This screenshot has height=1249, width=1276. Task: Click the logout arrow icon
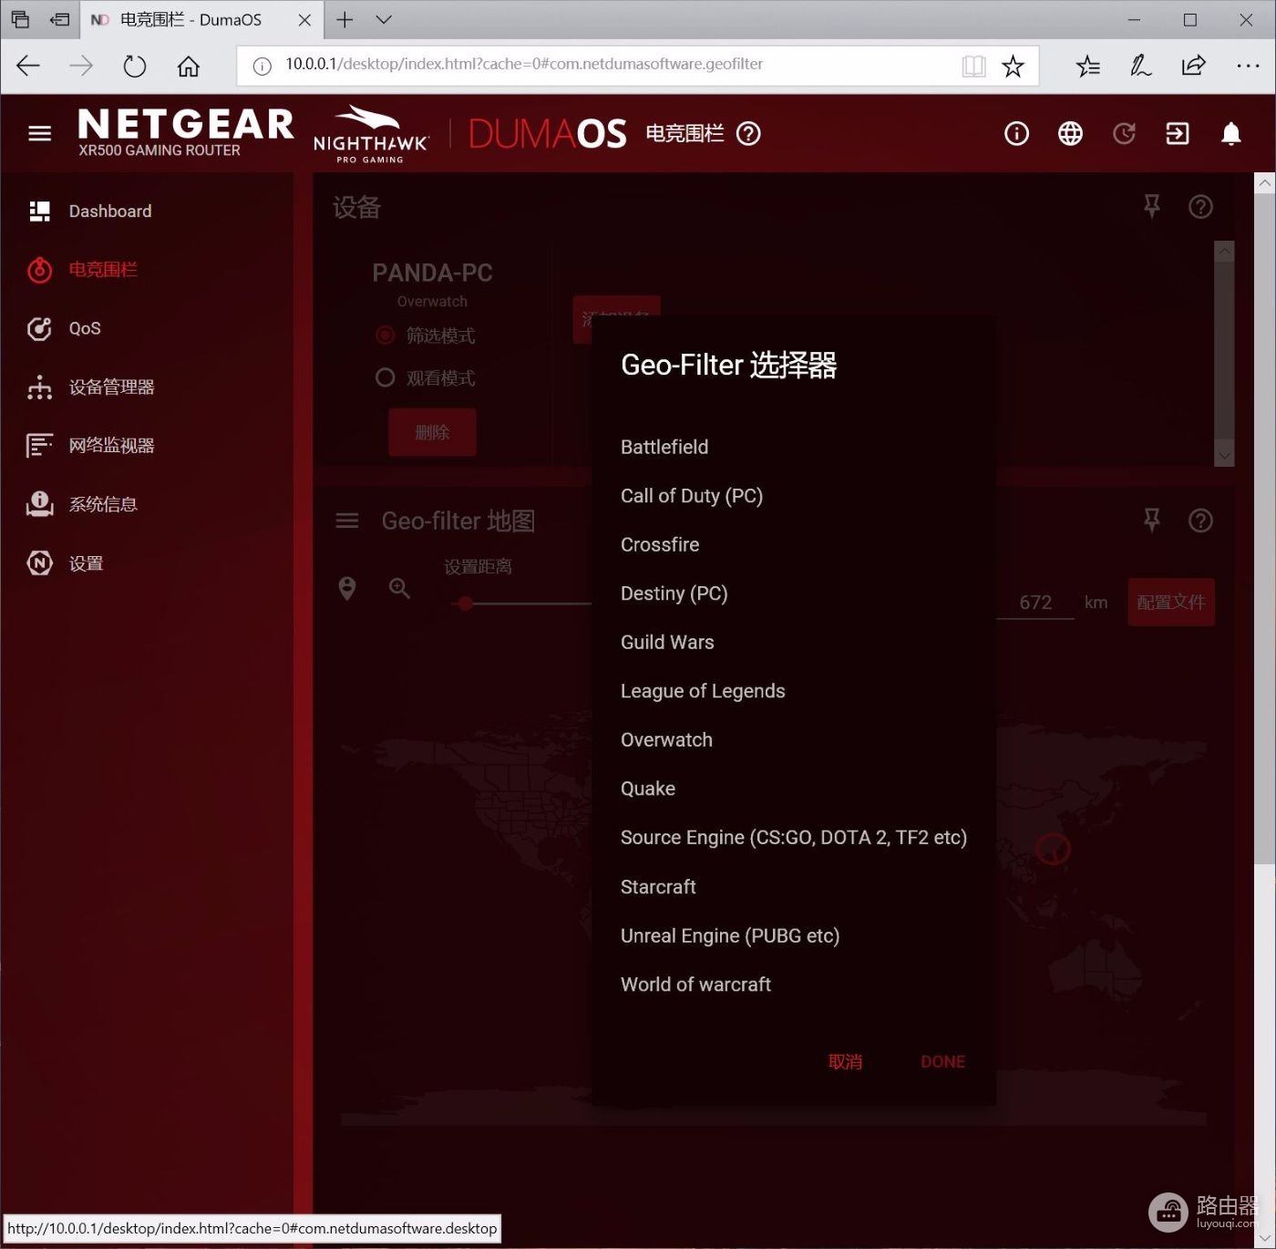[1177, 134]
